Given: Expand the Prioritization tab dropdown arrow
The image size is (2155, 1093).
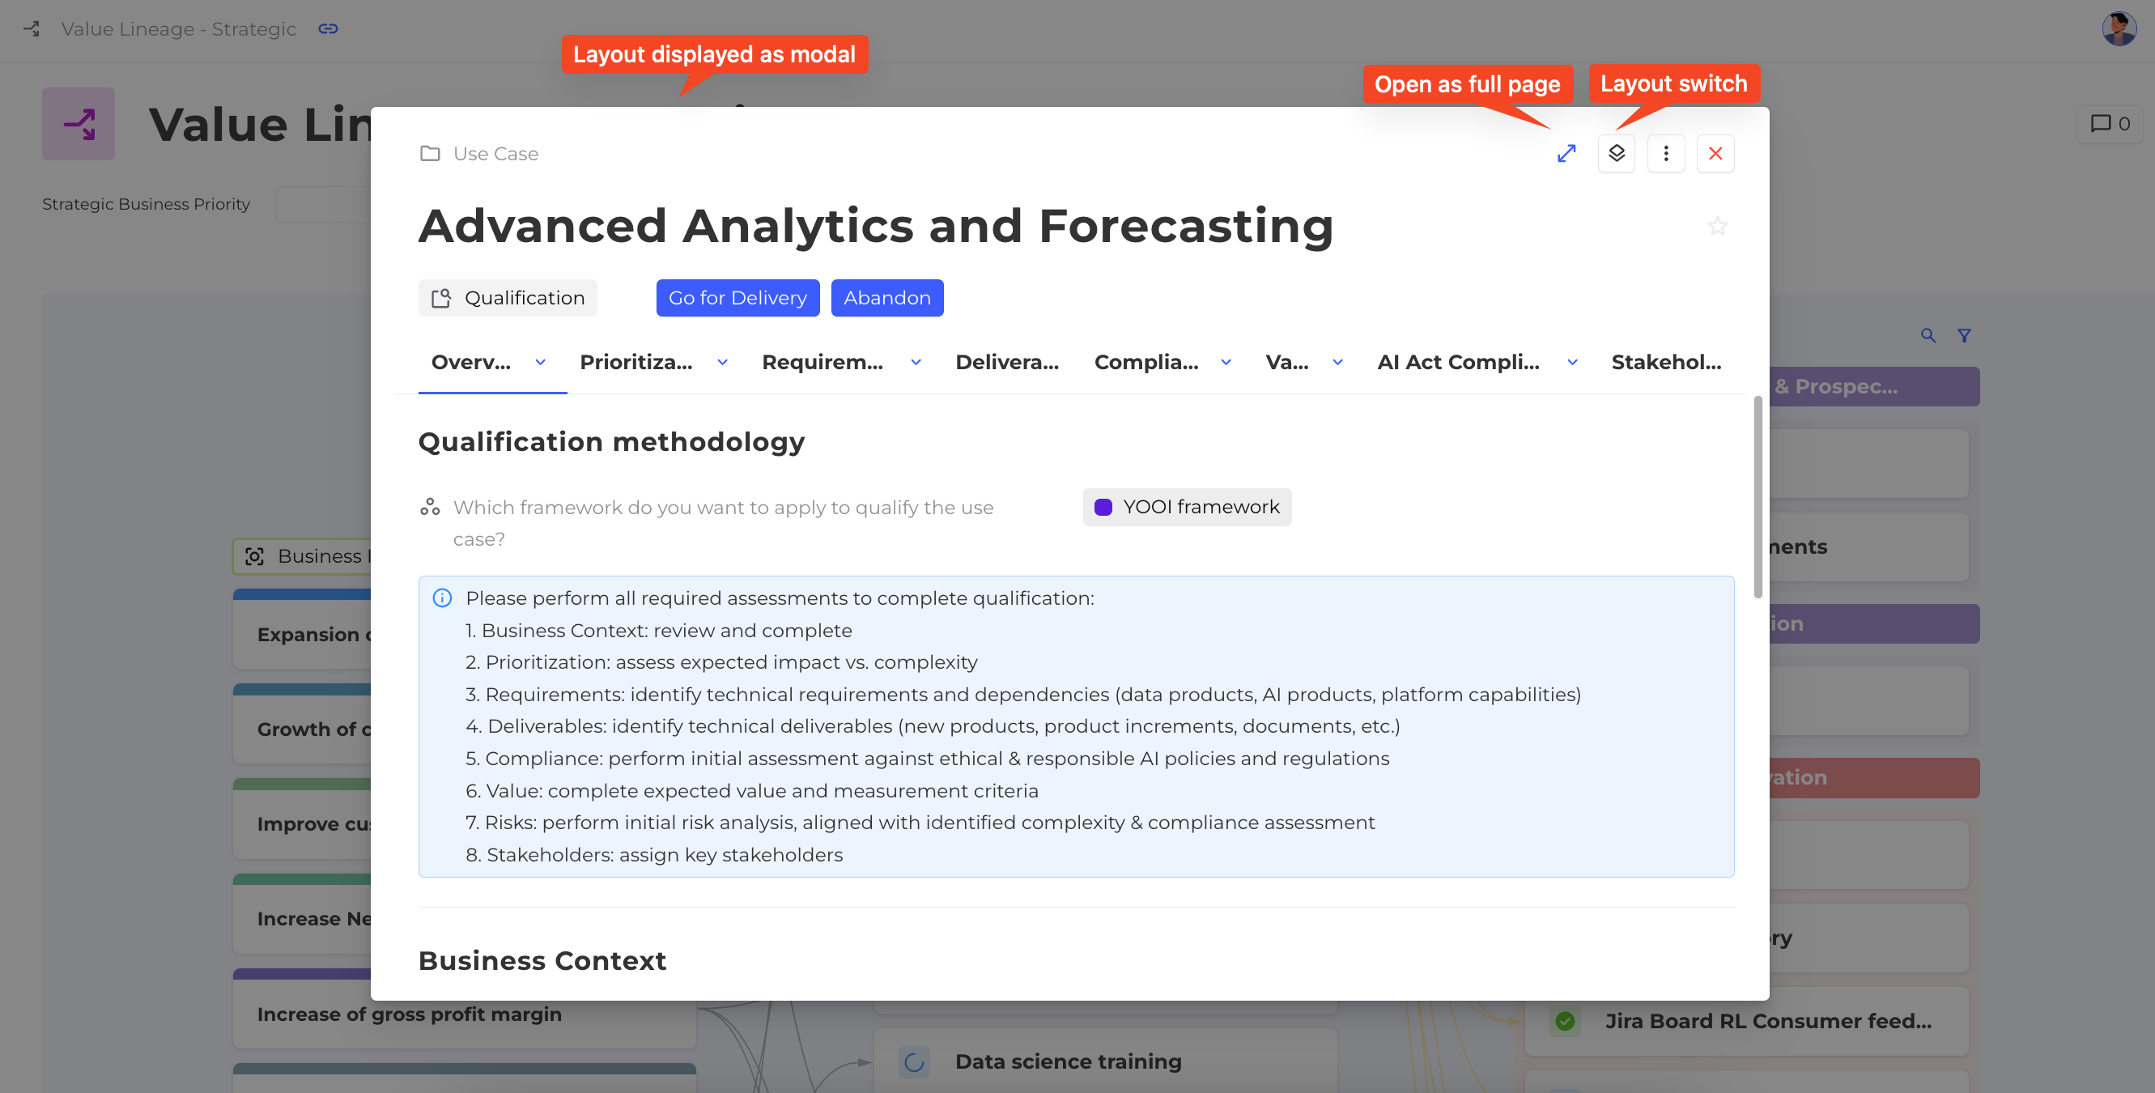Looking at the screenshot, I should pyautogui.click(x=723, y=363).
